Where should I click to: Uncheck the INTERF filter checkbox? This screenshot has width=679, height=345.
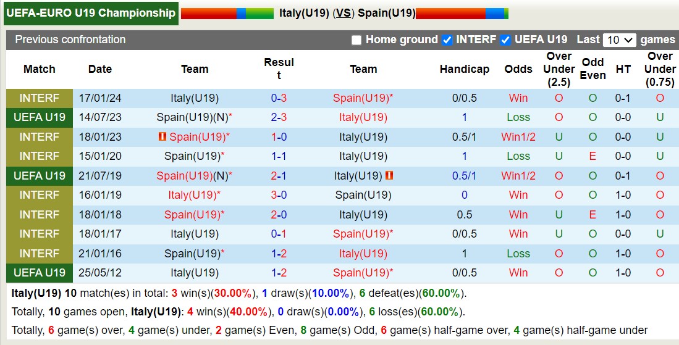tap(447, 40)
